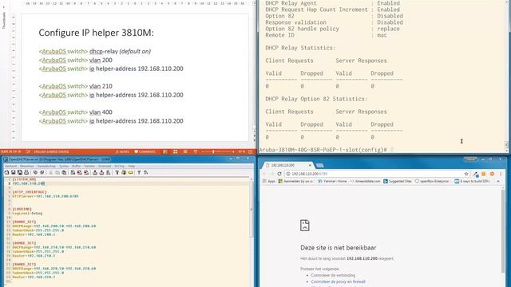511x287 pixels.
Task: Click the Load Session icon in gVim toolbar
Action: [95, 172]
